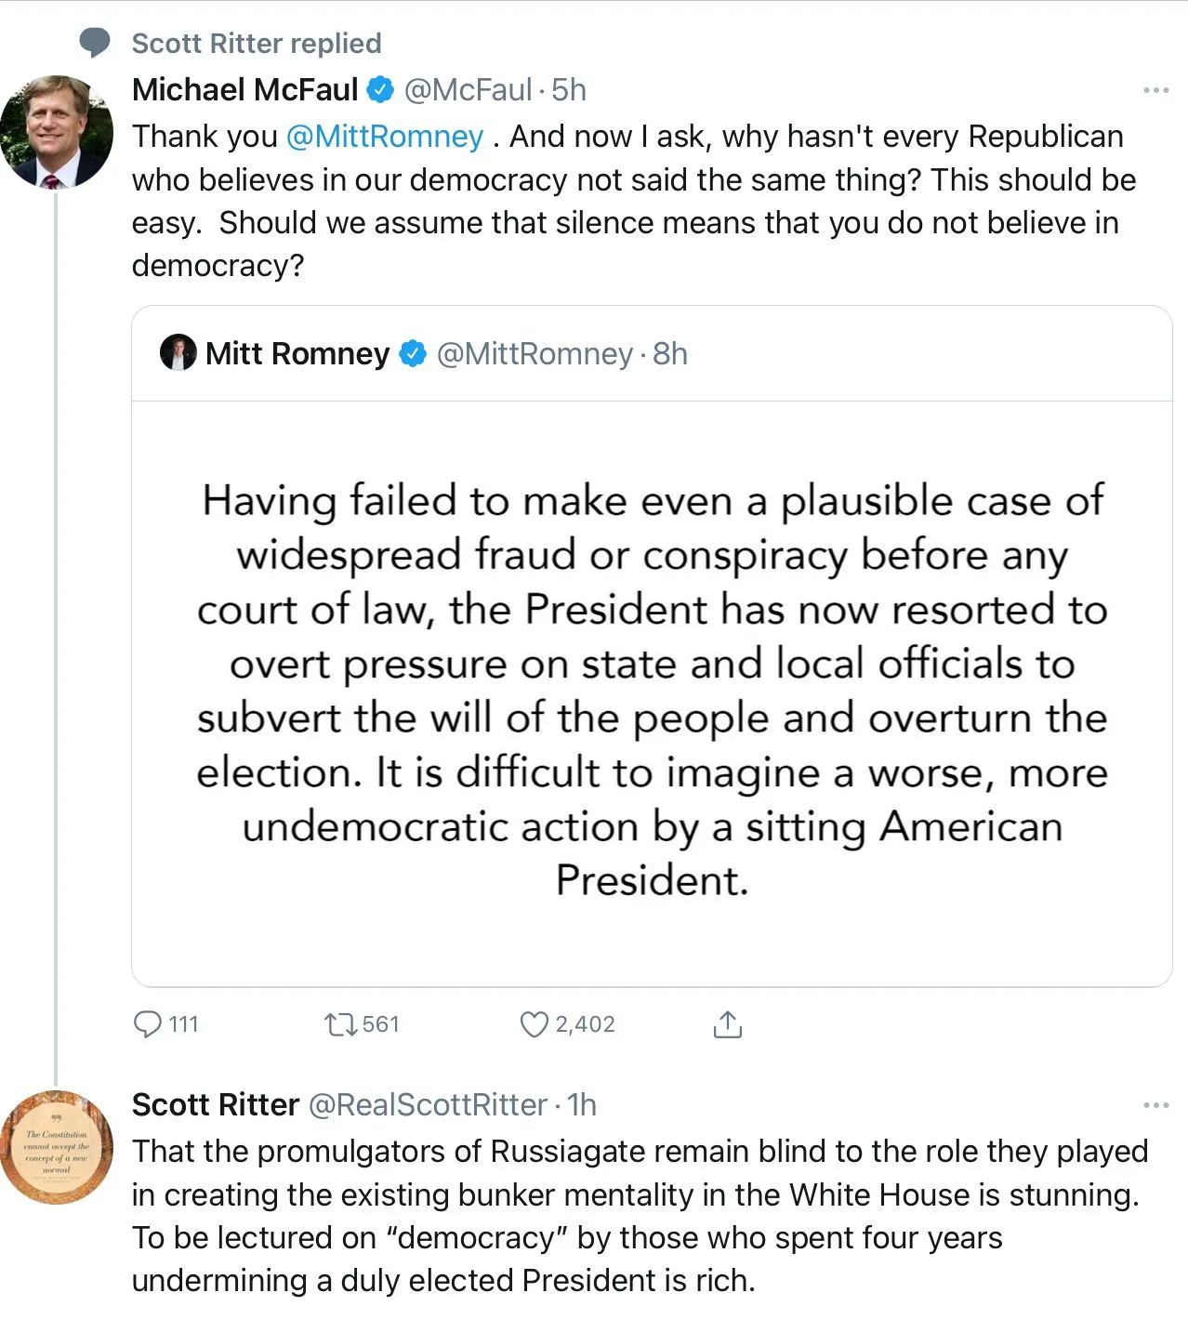
Task: Reply to Michael McFaul's tweet
Action: 149,1024
